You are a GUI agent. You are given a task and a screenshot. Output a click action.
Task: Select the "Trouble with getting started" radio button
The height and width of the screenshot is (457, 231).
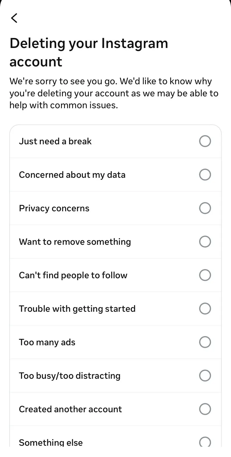[x=205, y=308]
